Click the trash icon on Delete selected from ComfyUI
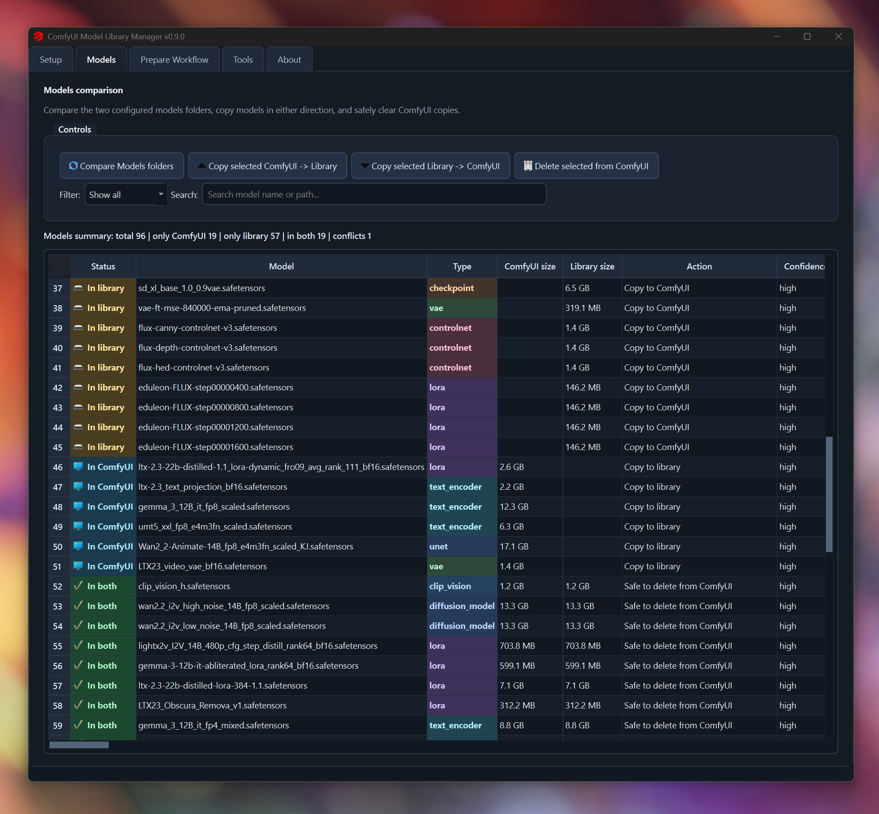This screenshot has width=879, height=814. [x=528, y=166]
